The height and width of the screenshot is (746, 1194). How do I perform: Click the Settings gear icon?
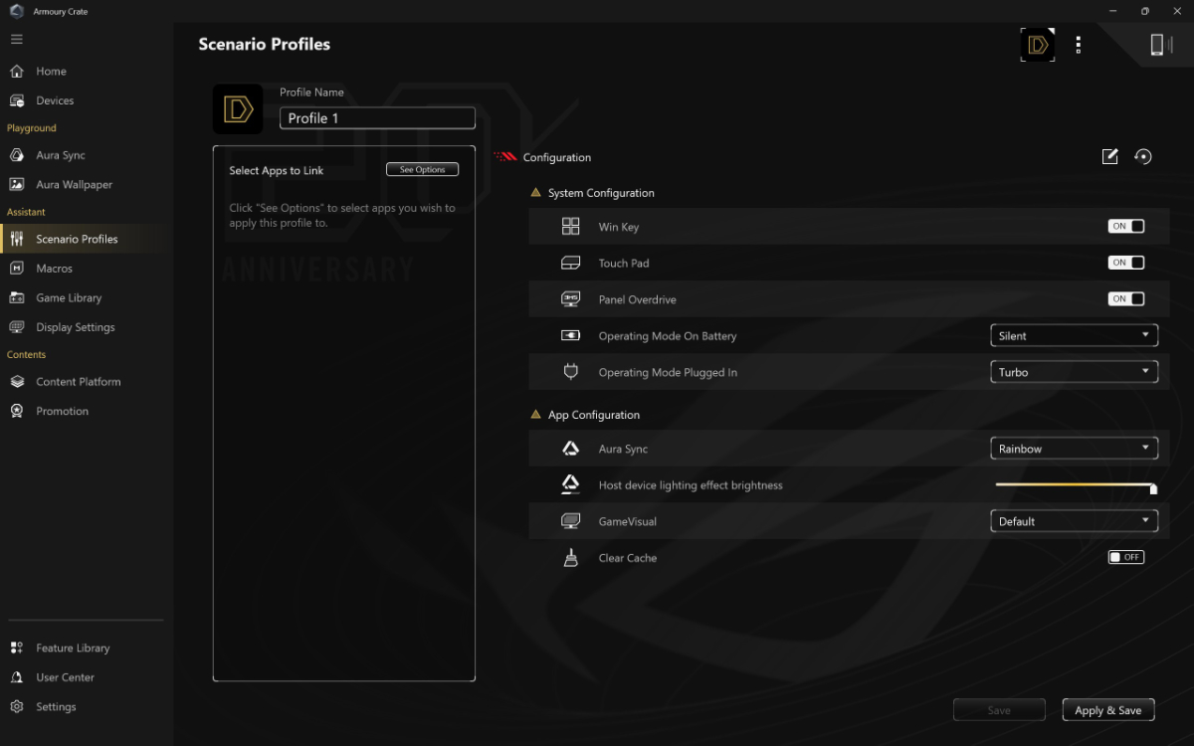coord(17,706)
